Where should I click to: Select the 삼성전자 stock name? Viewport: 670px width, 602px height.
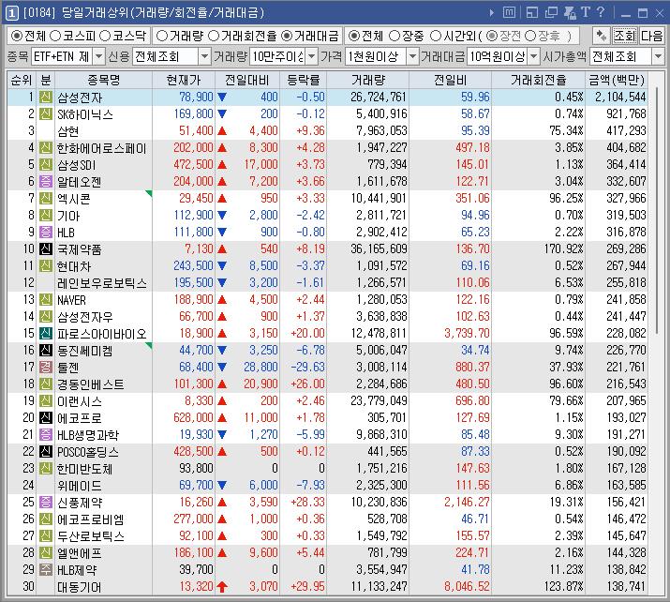point(80,98)
